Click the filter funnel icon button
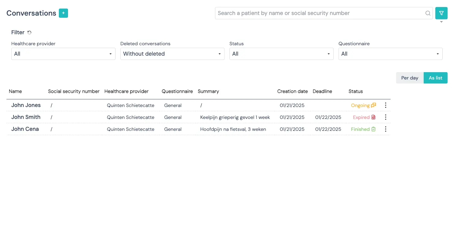Screen dimensions: 454x225 (x=441, y=13)
